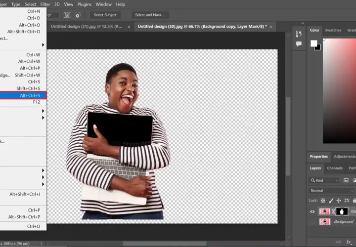The width and height of the screenshot is (356, 247).
Task: Open the Window menu
Action: click(x=103, y=4)
